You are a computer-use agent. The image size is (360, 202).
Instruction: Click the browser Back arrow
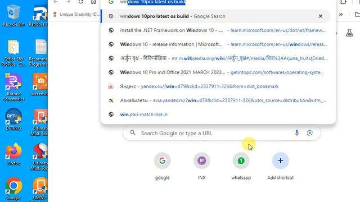[56, 2]
